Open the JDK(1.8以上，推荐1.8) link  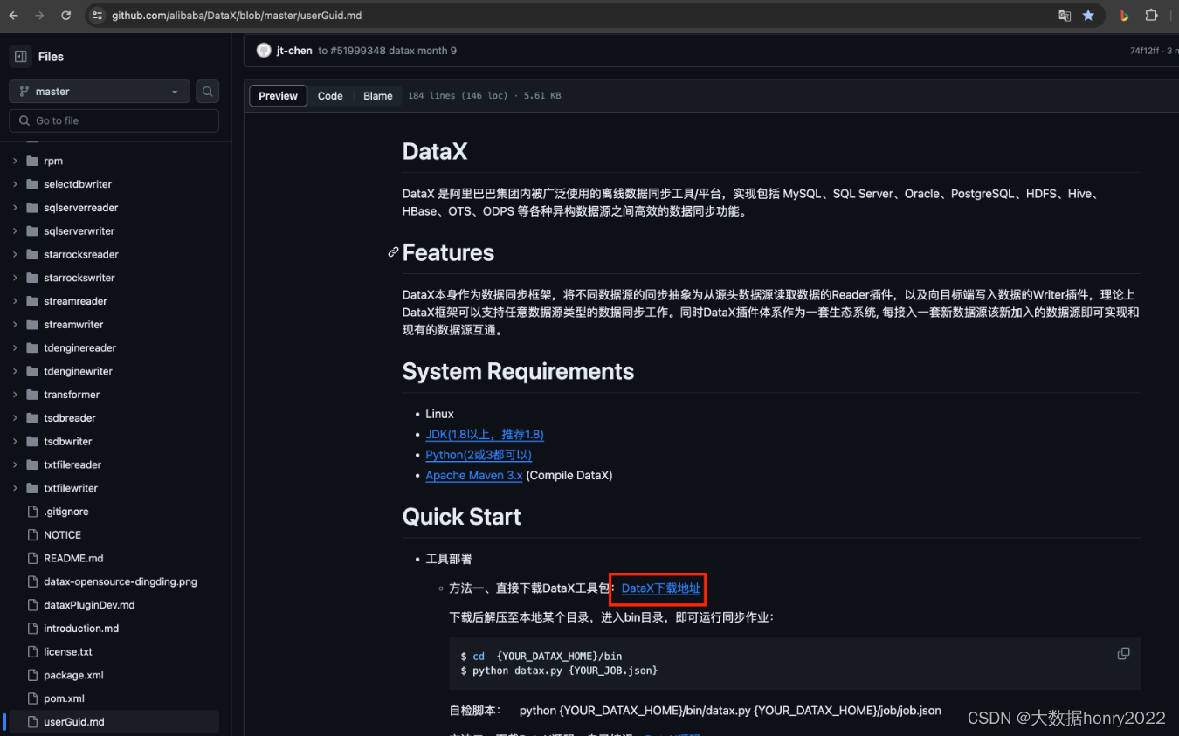pos(485,435)
